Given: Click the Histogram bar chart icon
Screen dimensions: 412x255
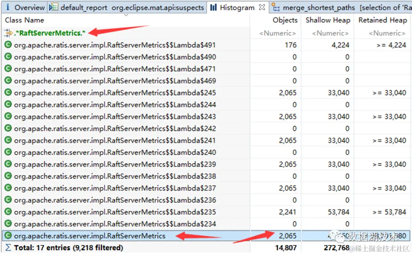Looking at the screenshot, I should [x=213, y=7].
